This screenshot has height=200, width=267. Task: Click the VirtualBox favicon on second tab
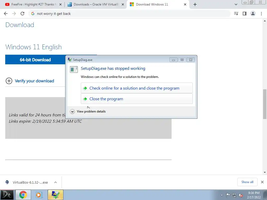(69, 4)
